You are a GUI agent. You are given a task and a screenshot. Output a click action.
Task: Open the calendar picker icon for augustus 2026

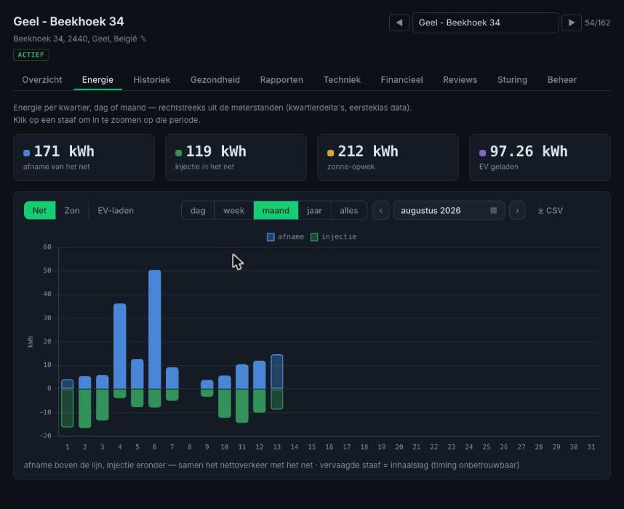pos(493,210)
